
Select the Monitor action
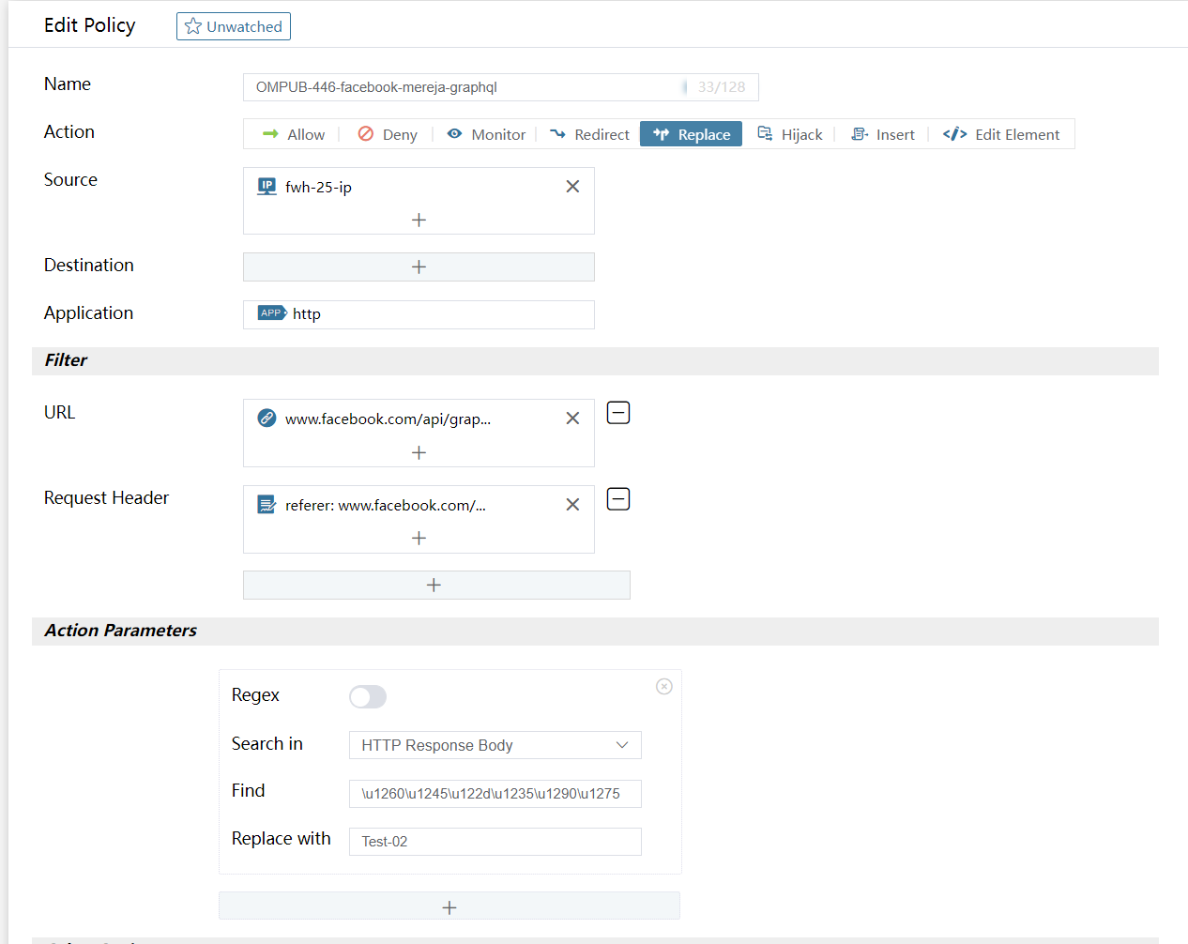[486, 134]
